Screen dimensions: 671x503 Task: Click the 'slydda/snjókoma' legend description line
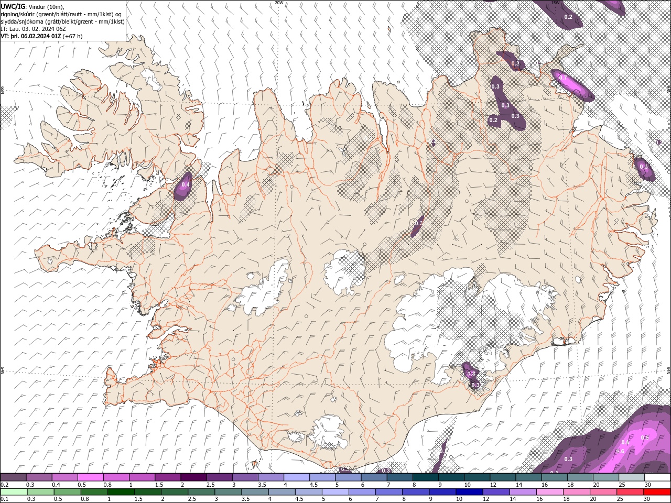(63, 21)
